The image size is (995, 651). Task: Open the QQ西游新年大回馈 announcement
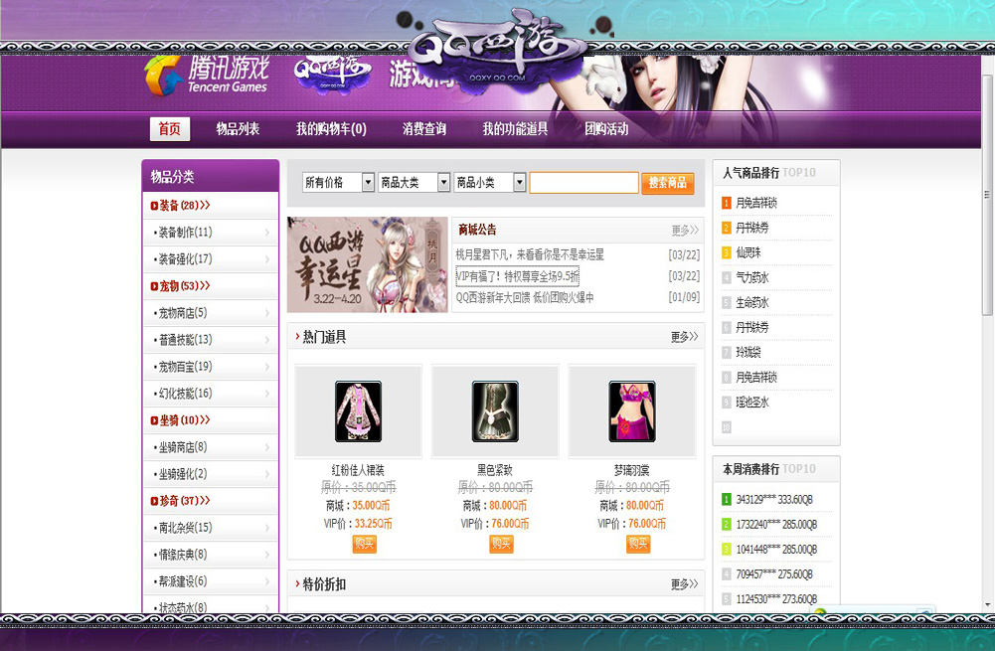coord(525,297)
